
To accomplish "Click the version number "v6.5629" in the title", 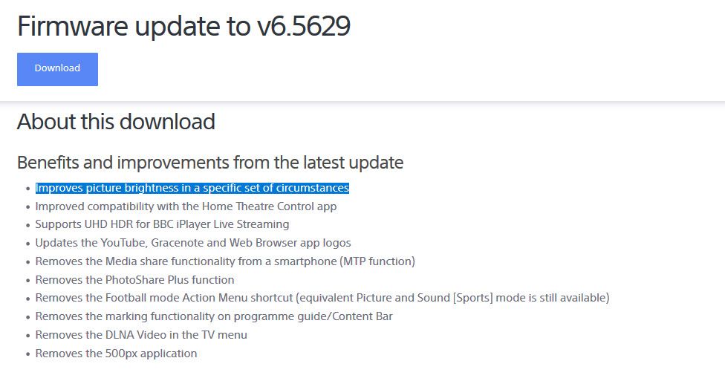I will click(x=303, y=26).
